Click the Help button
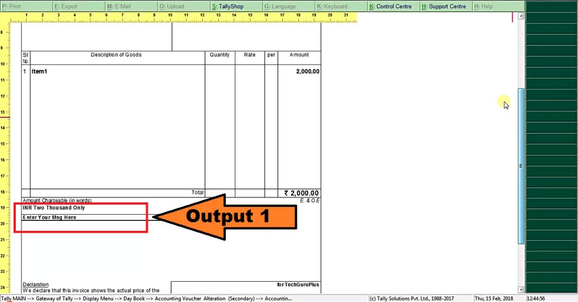This screenshot has height=302, width=578. tap(483, 6)
